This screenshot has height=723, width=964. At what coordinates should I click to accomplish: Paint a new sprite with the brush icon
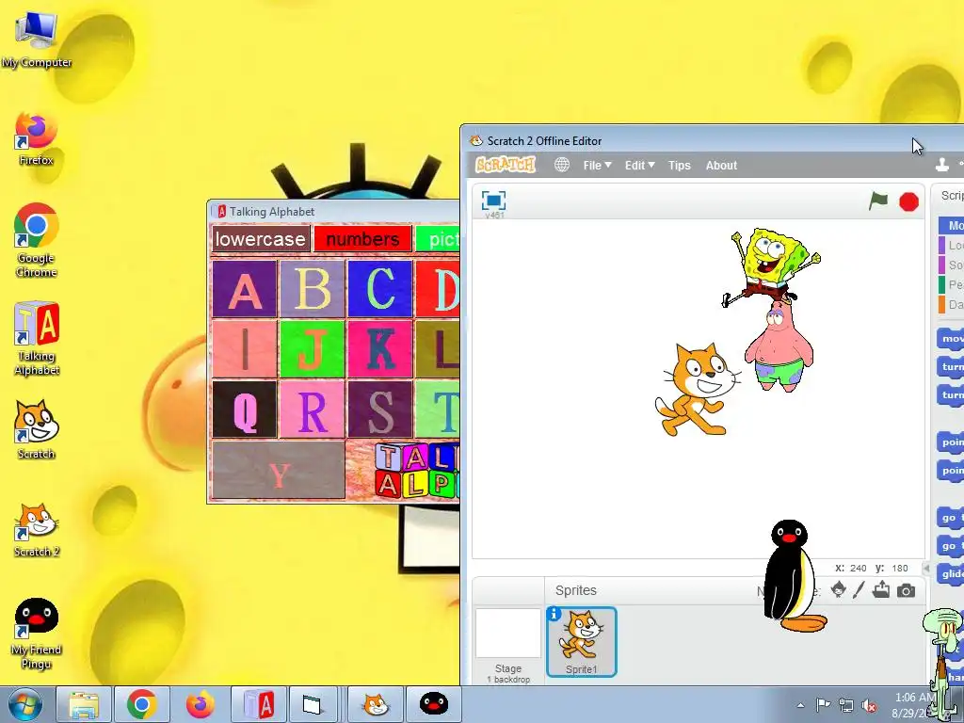click(x=859, y=590)
